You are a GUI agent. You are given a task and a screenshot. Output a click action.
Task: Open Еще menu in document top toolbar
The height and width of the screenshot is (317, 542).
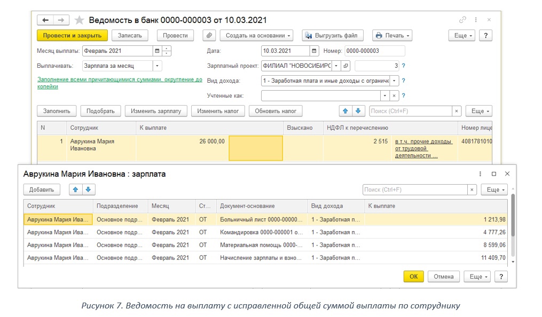click(x=462, y=35)
